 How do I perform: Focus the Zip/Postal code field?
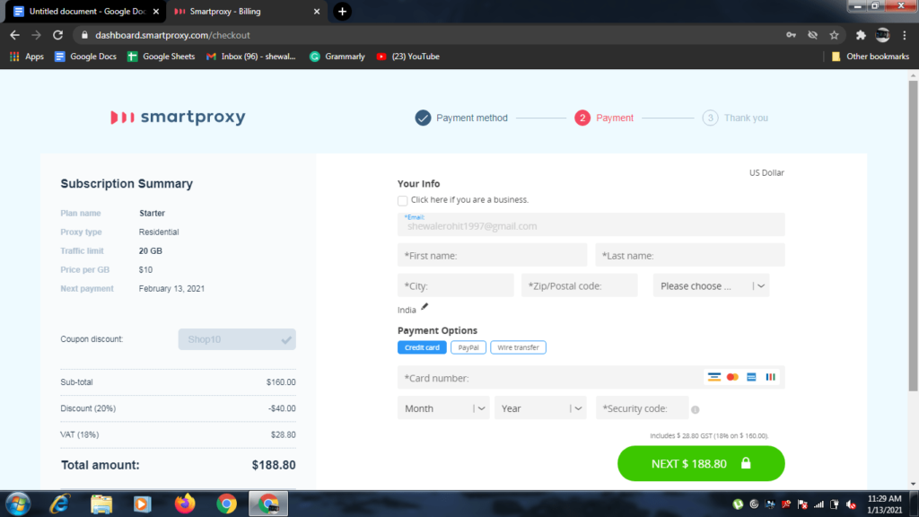[580, 285]
